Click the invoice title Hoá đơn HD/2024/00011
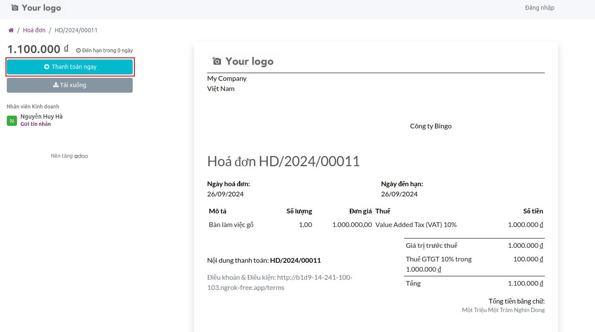 tap(283, 161)
